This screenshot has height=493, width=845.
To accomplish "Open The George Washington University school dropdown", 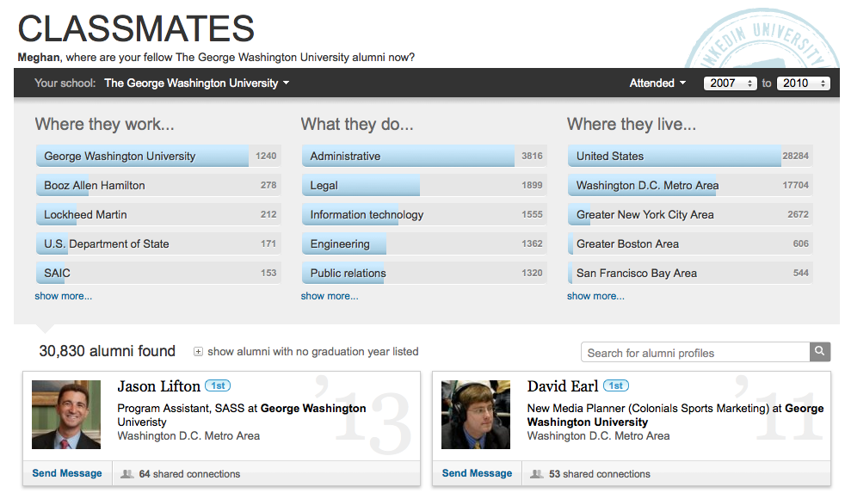I will [197, 83].
